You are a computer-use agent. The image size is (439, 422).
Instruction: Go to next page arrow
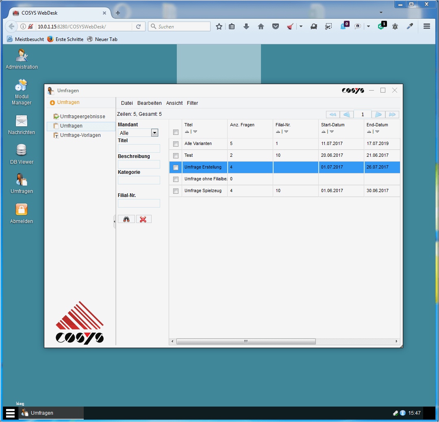point(378,114)
